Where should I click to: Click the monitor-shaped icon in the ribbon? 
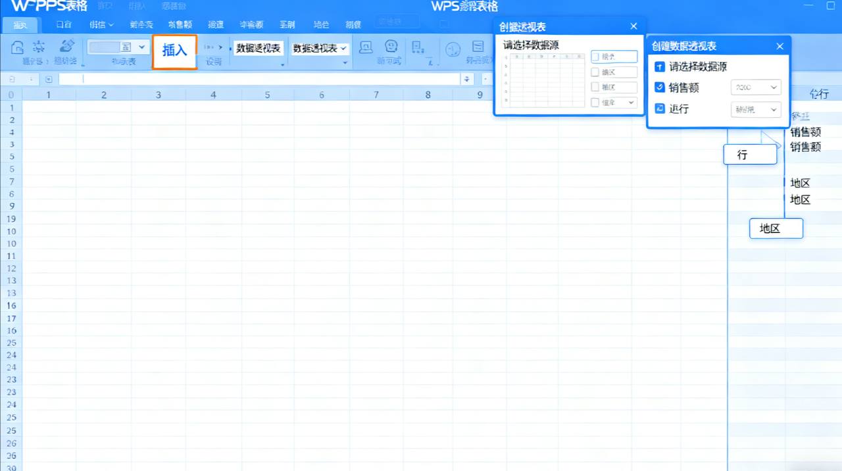[x=366, y=47]
